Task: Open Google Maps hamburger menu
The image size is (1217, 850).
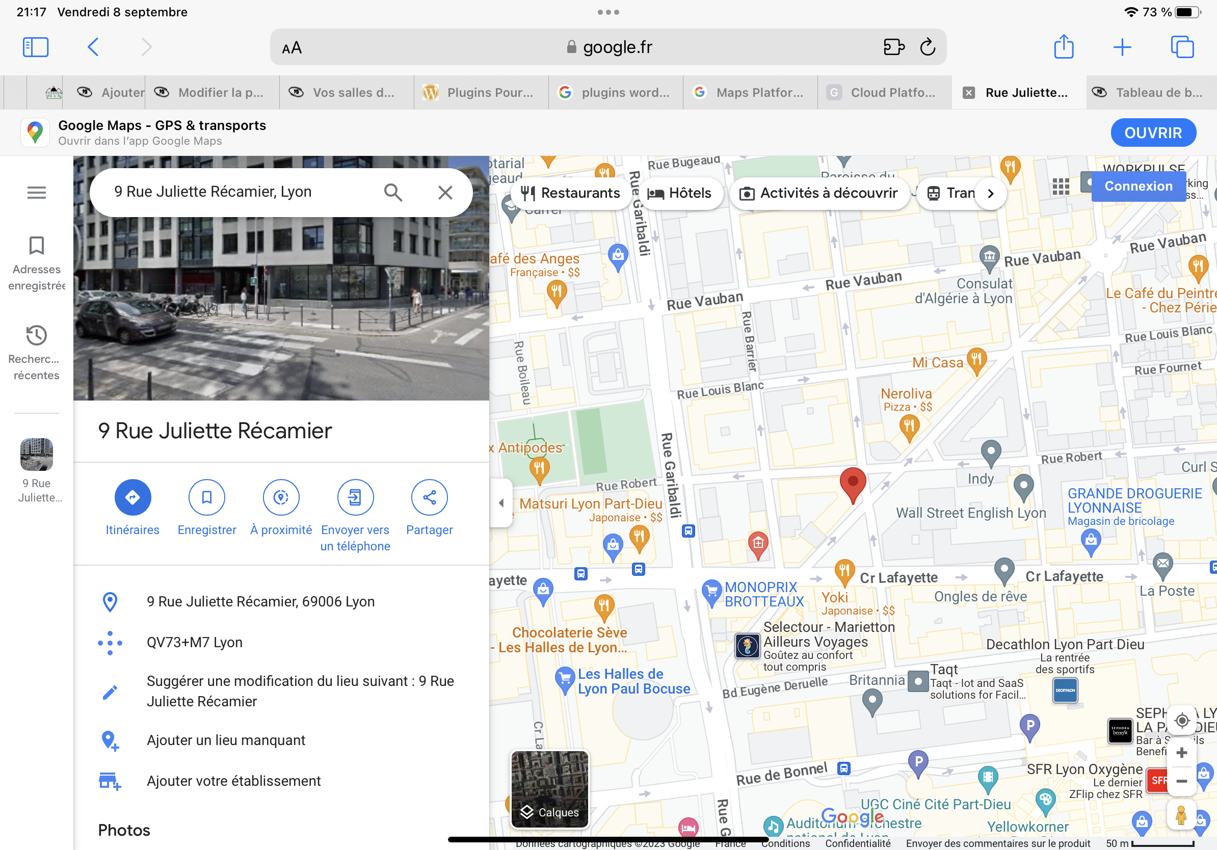Action: click(37, 192)
